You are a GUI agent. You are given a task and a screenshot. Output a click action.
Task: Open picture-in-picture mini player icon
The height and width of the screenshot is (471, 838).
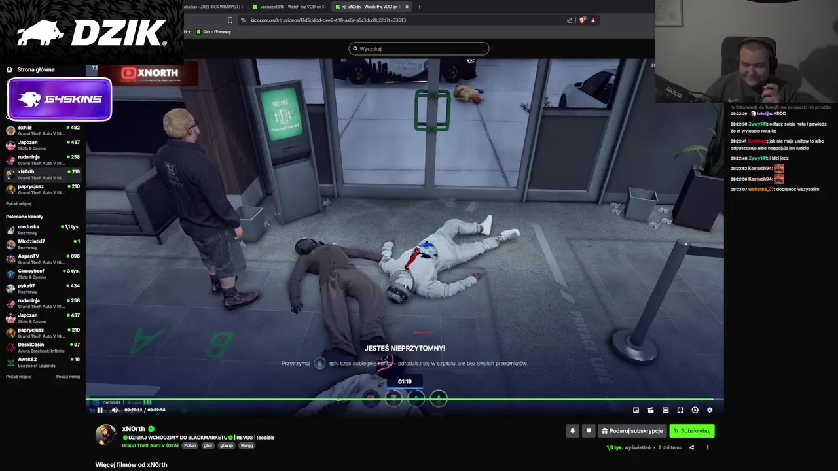[636, 410]
